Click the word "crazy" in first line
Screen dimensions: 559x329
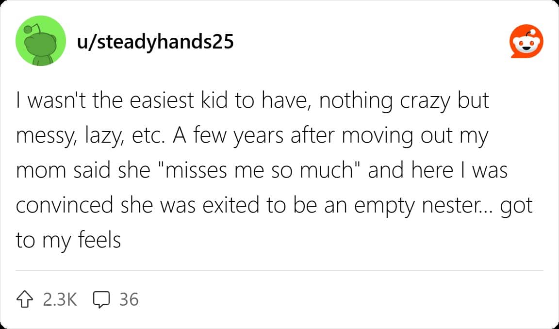click(x=426, y=101)
